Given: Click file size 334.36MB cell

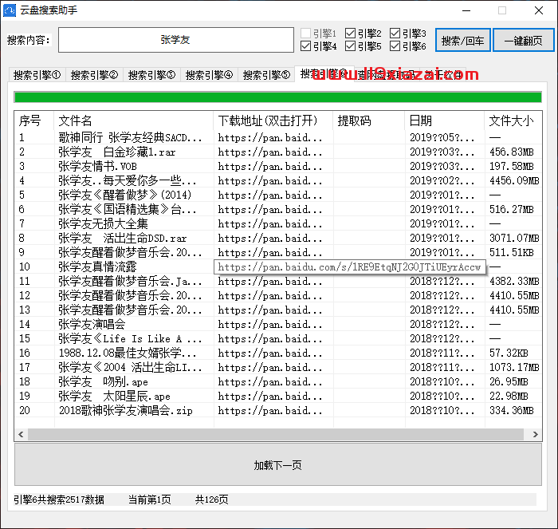Looking at the screenshot, I should (512, 410).
